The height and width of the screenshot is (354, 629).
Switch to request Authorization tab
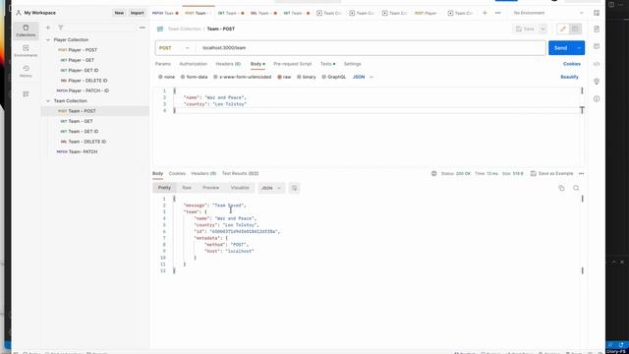(194, 64)
